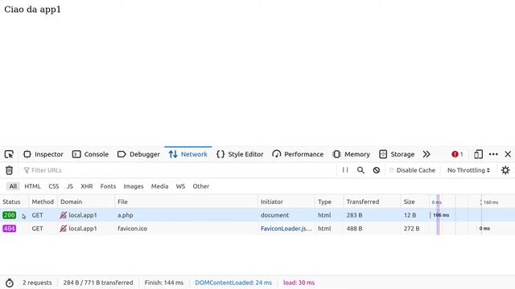Click the 200 status badge

(9, 215)
